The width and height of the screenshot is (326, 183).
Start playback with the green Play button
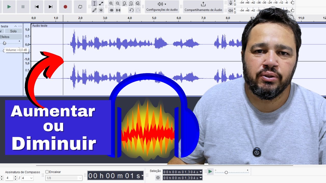coord(9,7)
